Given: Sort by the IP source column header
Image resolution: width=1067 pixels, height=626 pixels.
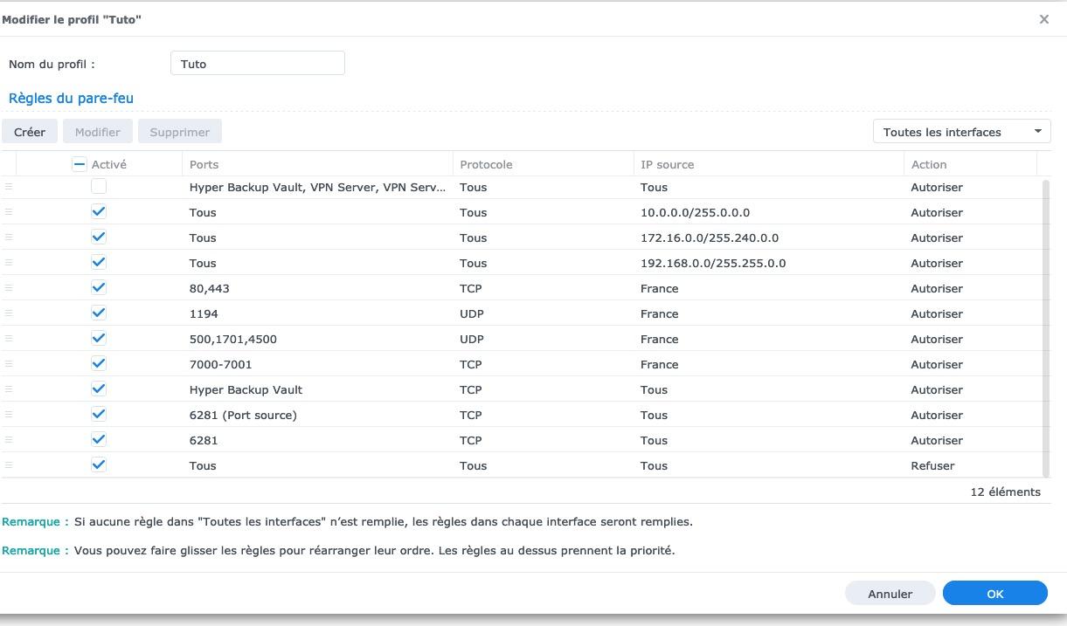Looking at the screenshot, I should coord(667,164).
